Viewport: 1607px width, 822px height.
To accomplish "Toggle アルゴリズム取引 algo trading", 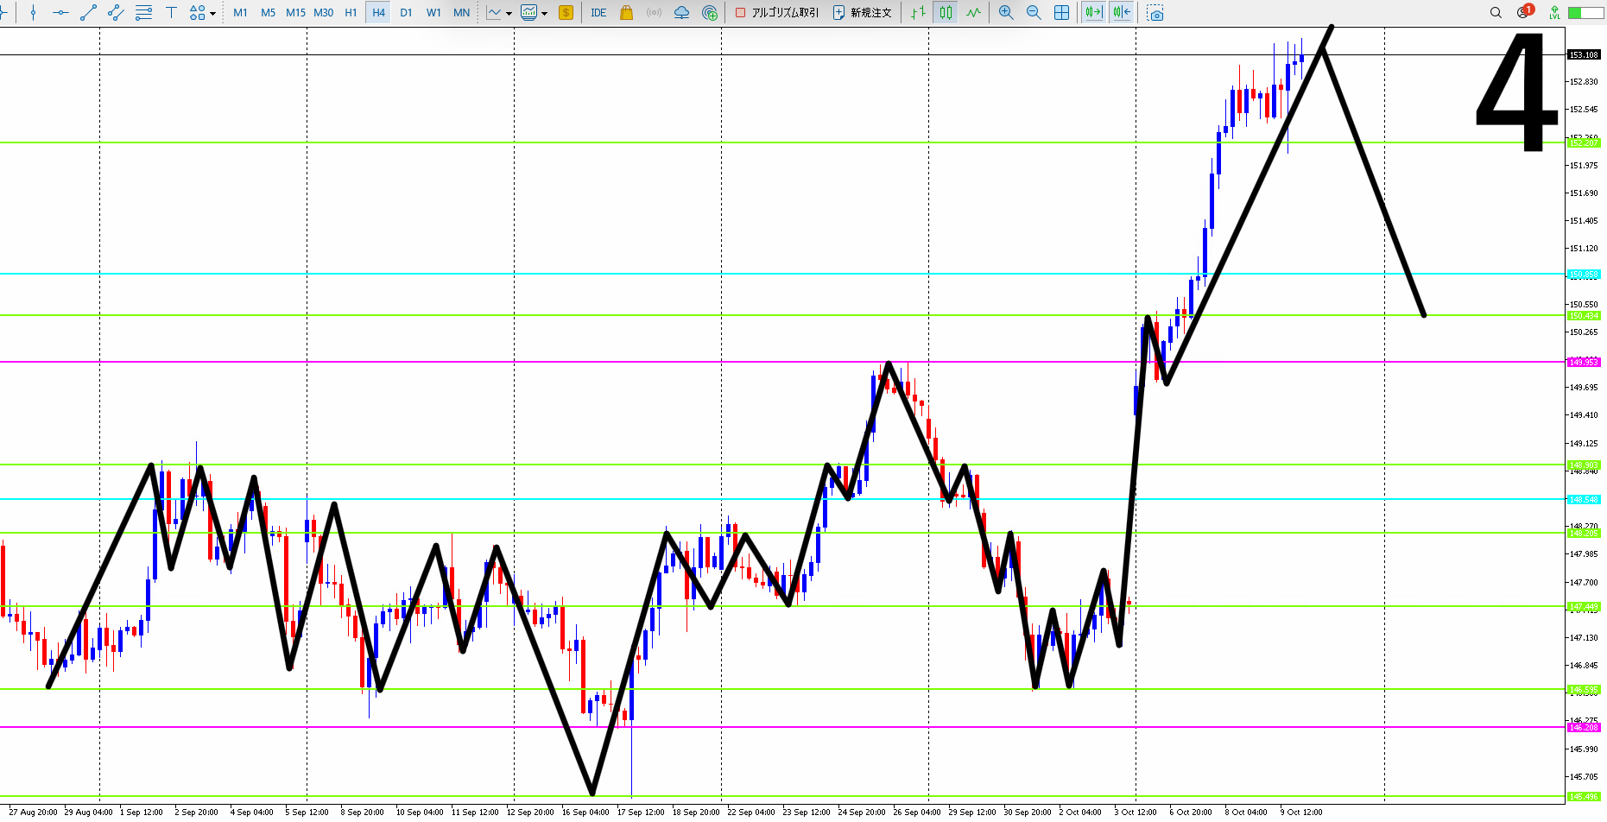I will (x=776, y=13).
